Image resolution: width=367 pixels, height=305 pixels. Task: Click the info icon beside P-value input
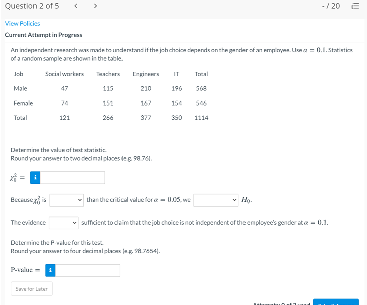point(50,270)
